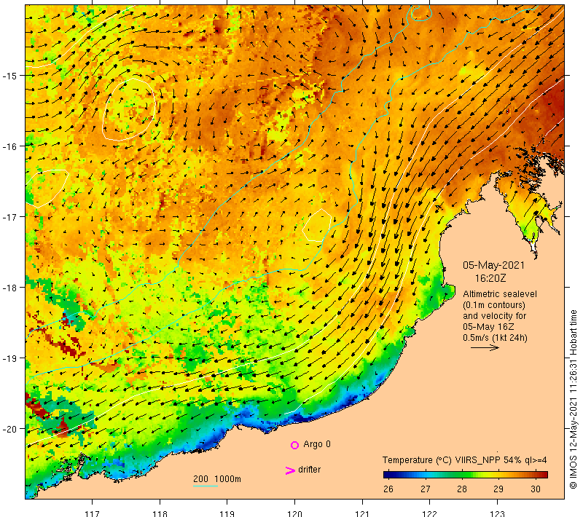Screen dimensions: 583x517
Task: Click the magenta drifter arrowhead symbol
Action: [289, 470]
